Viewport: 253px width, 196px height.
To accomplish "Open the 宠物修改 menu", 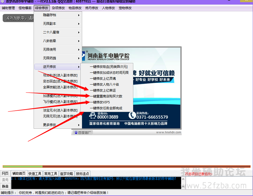I will [x=125, y=8].
